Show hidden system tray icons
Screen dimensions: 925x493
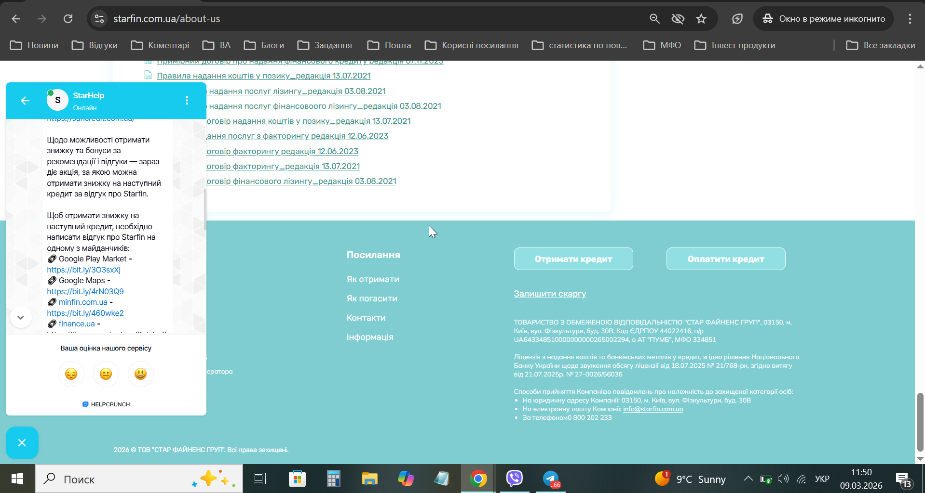click(748, 479)
